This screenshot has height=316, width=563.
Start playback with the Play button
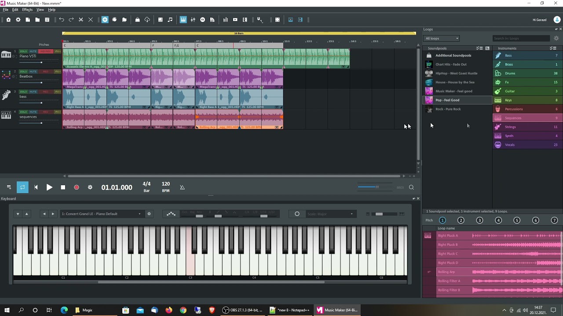(49, 187)
